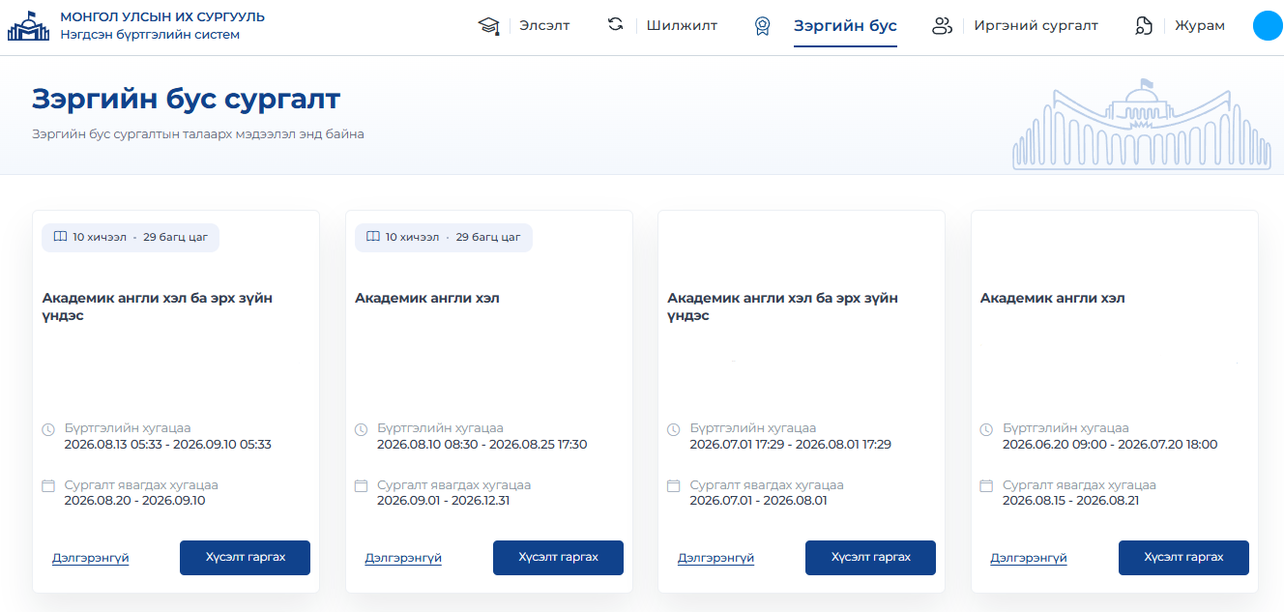The image size is (1284, 612).
Task: Click the page heading 'Зэргийн бус сургалт'
Action: pos(187,99)
